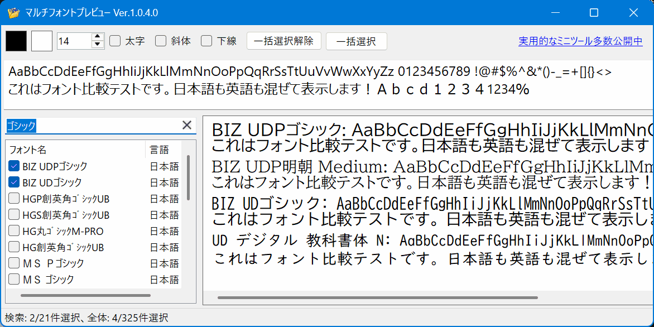Check the HGP創英角ゴシックUB font
654x327 pixels.
coord(14,199)
